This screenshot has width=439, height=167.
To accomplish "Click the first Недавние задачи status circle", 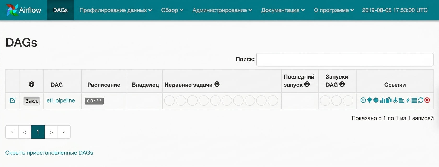I will [x=169, y=100].
